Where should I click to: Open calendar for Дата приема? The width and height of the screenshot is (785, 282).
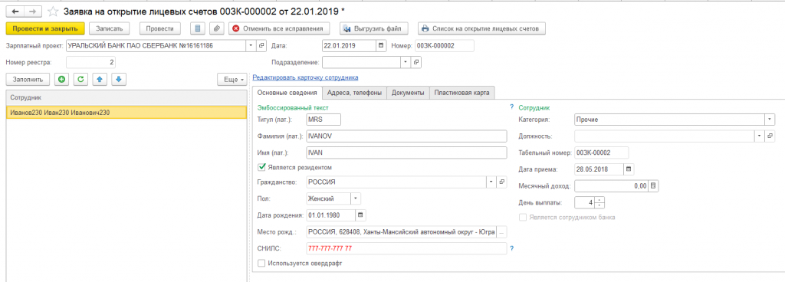click(629, 169)
